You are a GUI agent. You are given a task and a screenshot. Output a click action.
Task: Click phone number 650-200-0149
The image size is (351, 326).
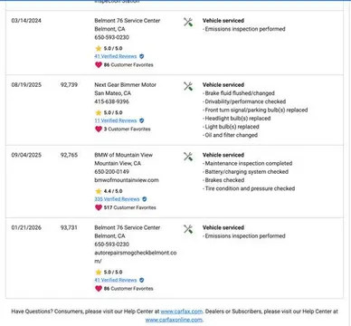pyautogui.click(x=111, y=172)
